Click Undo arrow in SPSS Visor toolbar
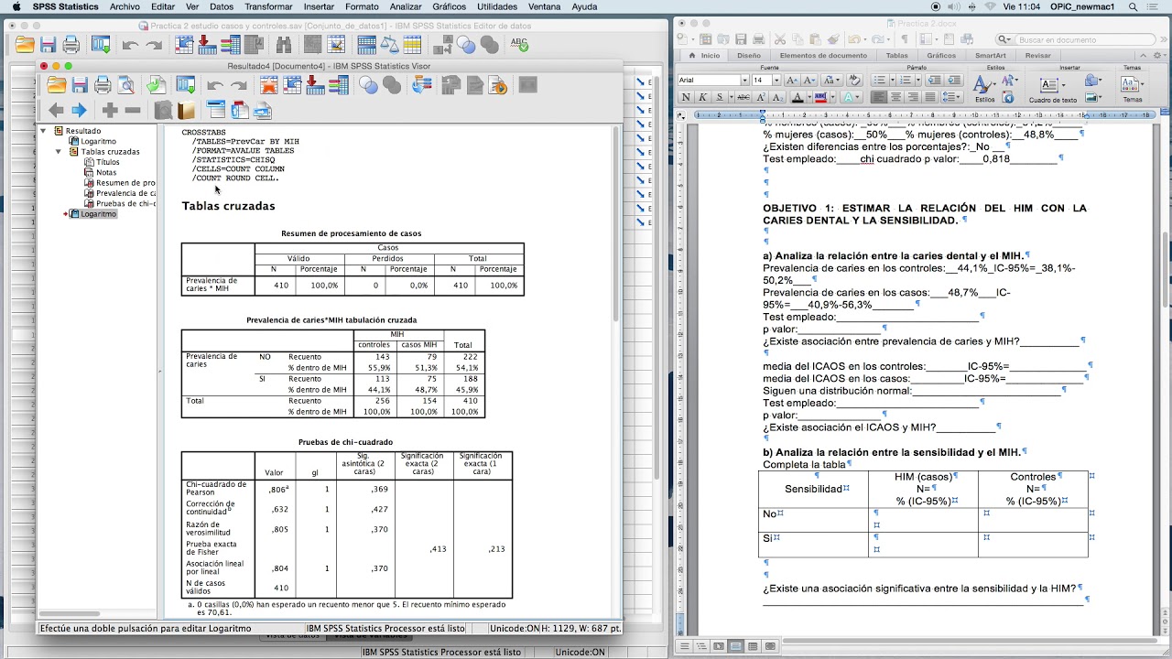Viewport: 1172px width, 659px height. [x=215, y=85]
